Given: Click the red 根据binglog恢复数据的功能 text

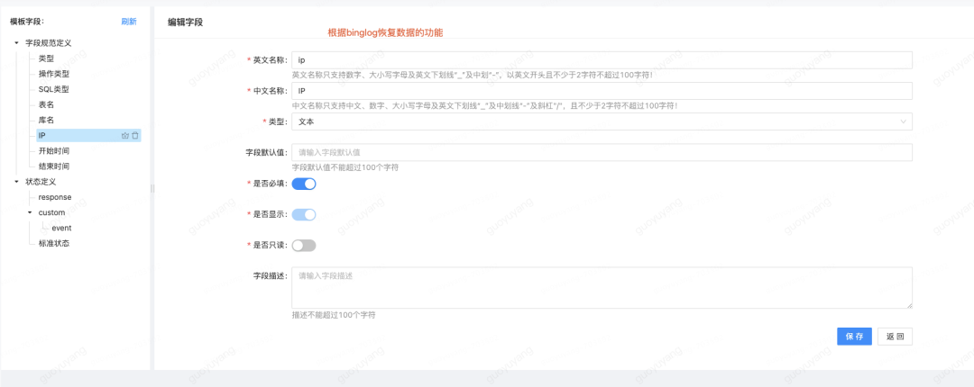Looking at the screenshot, I should click(385, 33).
